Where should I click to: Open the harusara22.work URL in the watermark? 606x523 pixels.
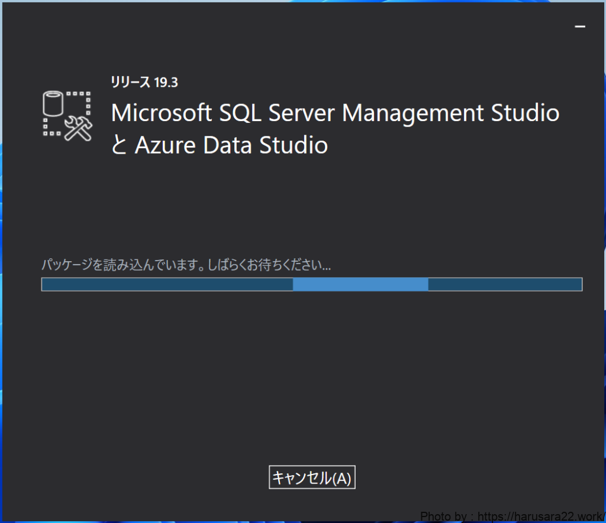click(x=541, y=516)
